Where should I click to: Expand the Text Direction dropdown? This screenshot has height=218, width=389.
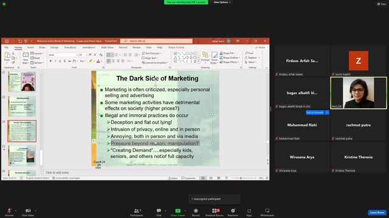151,53
